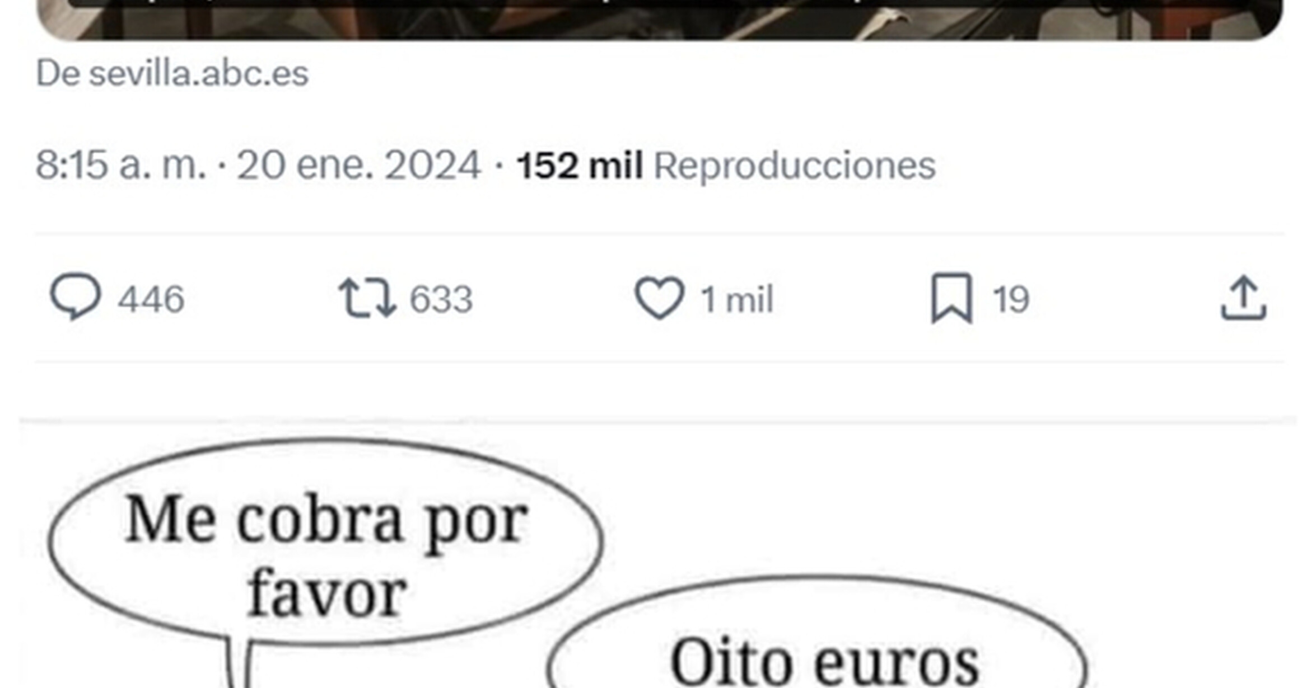Open the sevilla.abc.es source link
This screenshot has width=1316, height=688.
click(199, 73)
